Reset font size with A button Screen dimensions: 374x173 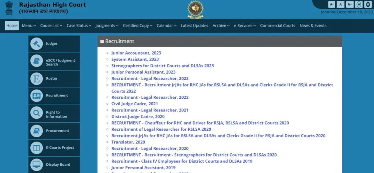(341, 4)
